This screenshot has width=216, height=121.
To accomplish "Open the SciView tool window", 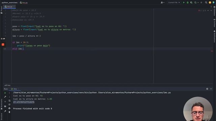I will point(215,23).
